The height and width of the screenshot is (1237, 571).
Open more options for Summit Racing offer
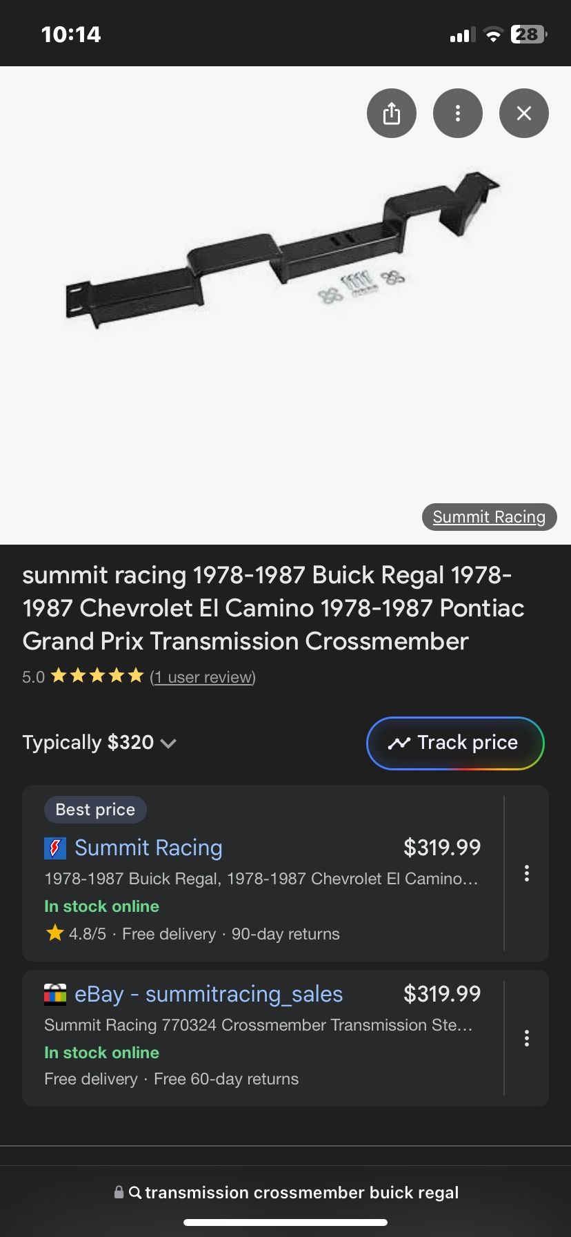click(x=526, y=873)
